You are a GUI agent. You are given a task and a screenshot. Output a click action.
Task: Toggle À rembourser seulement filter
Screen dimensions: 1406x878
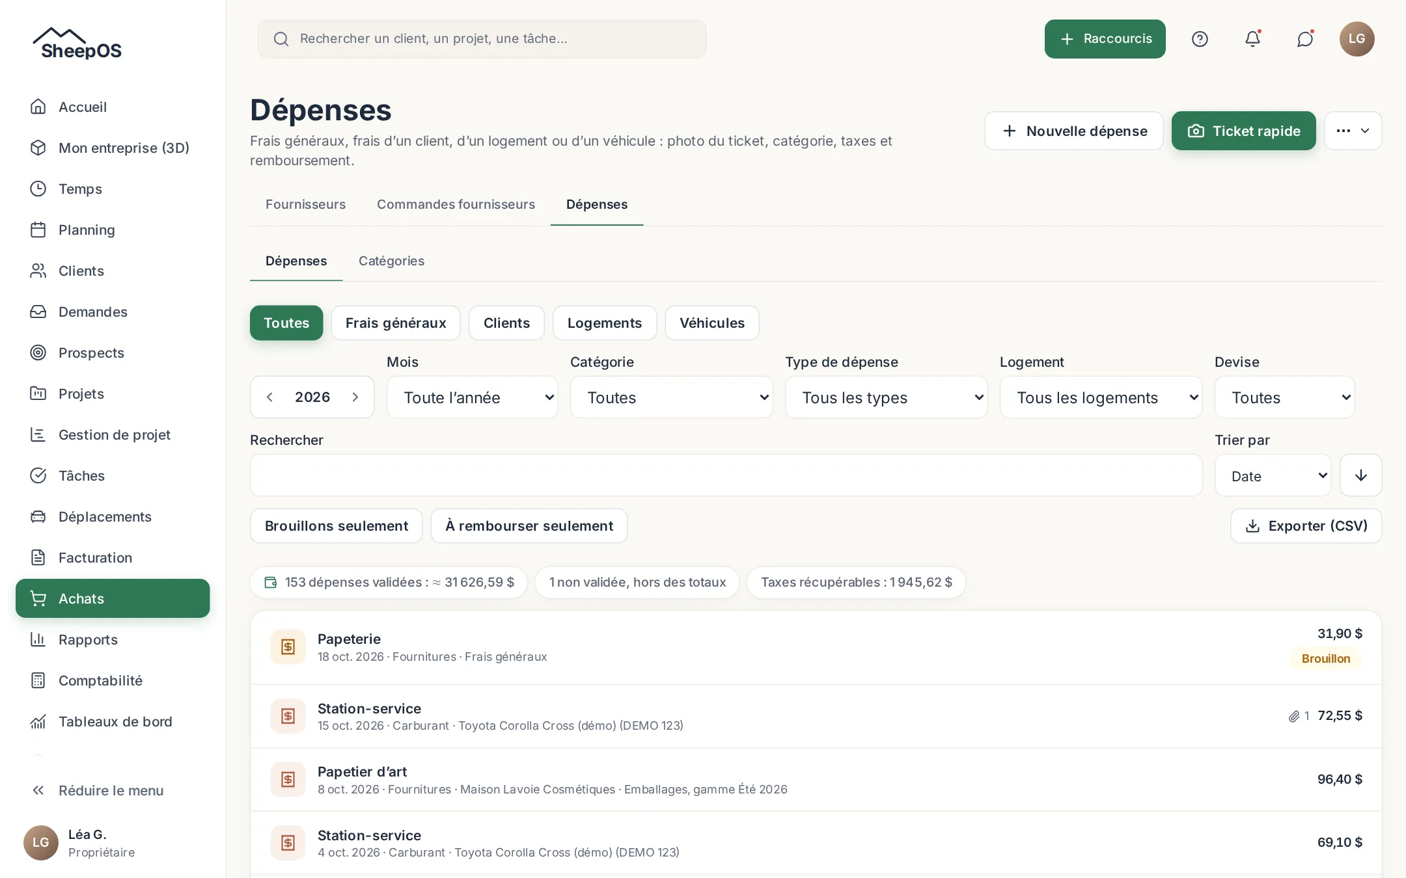(529, 525)
